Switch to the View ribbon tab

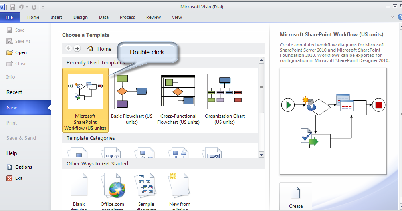pyautogui.click(x=177, y=17)
